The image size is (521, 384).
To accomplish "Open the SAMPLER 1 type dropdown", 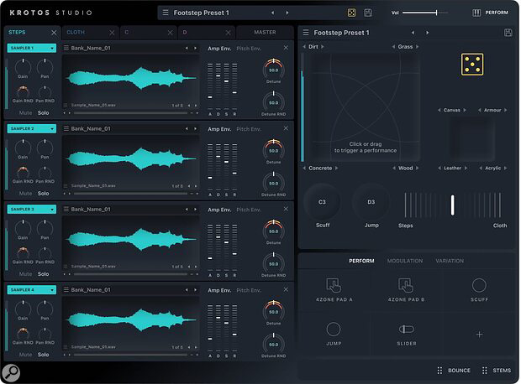I will [x=32, y=48].
